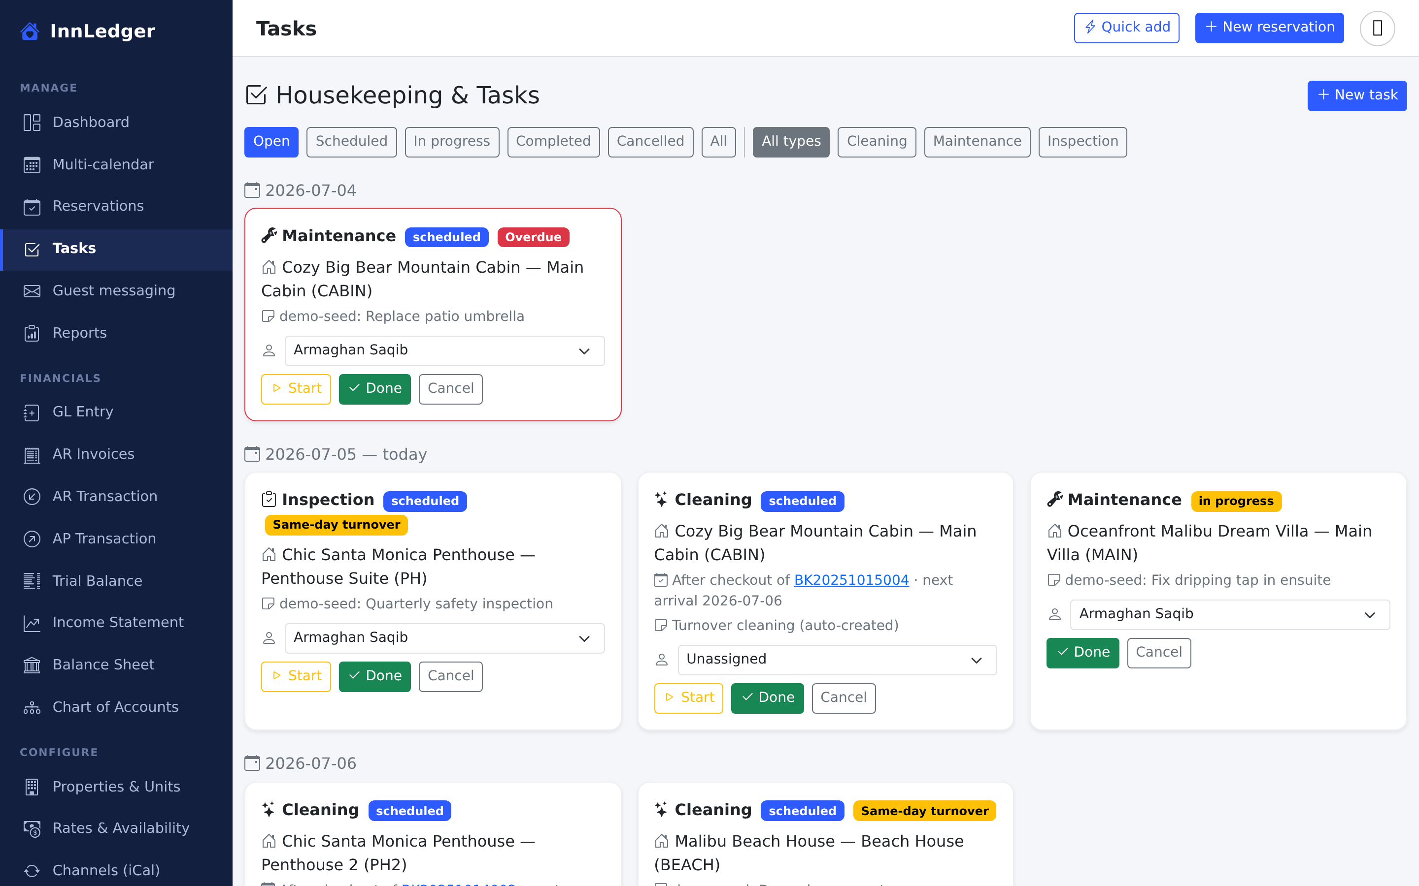Screen dimensions: 1419x886
Task: Mark Fix dripping tap task Done
Action: 1082,653
